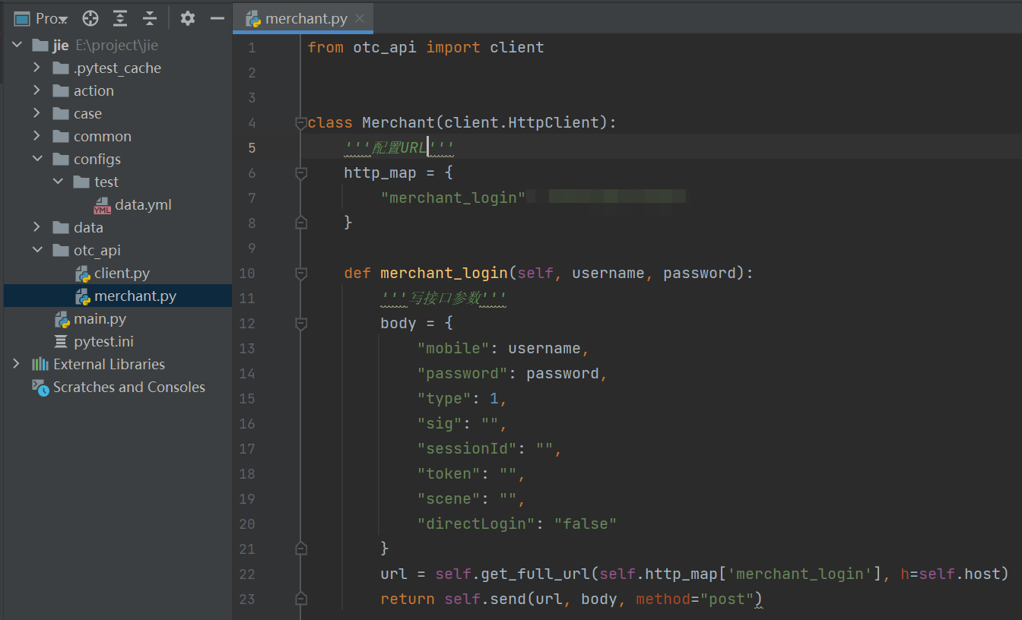1022x620 pixels.
Task: Click method="post" argument on line 23
Action: coord(695,599)
